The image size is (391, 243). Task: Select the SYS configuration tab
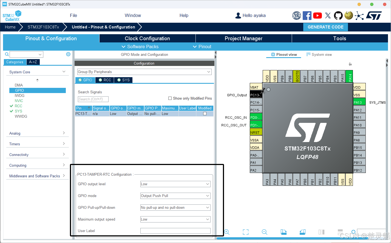[x=123, y=80]
